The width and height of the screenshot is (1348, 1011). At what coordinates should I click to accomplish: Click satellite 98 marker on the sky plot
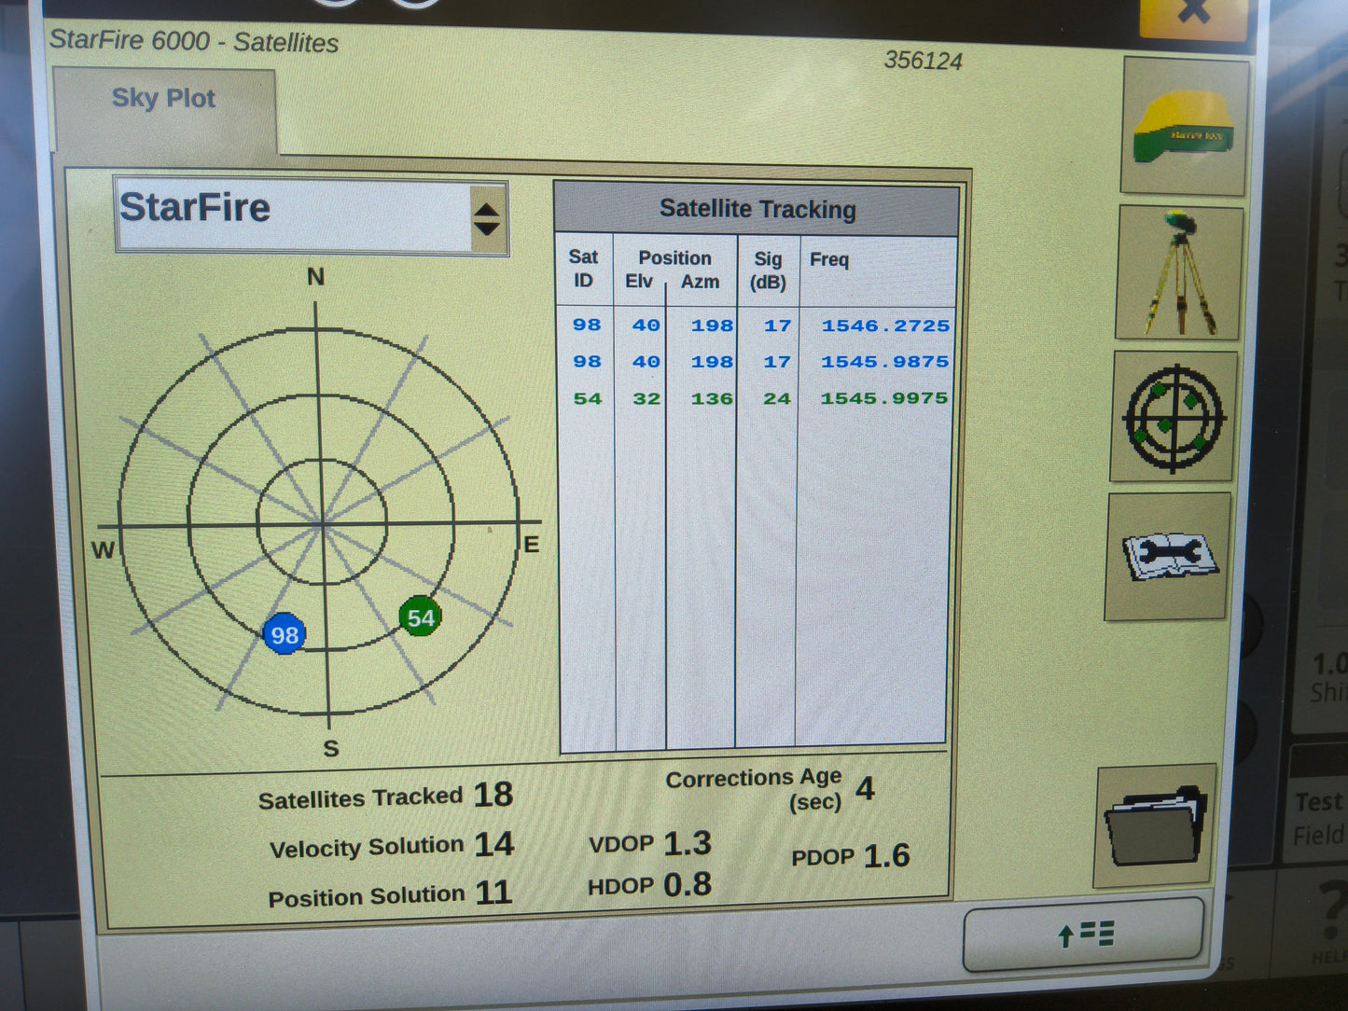pyautogui.click(x=285, y=633)
